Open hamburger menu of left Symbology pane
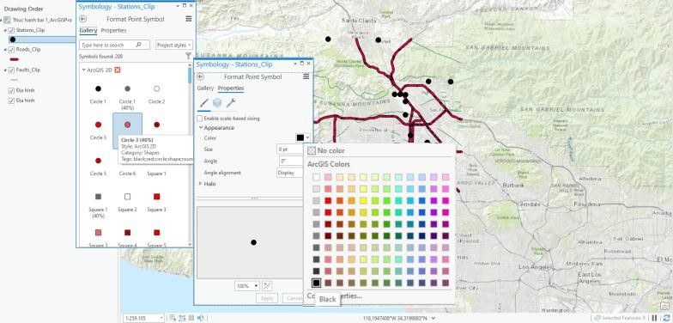 point(189,19)
